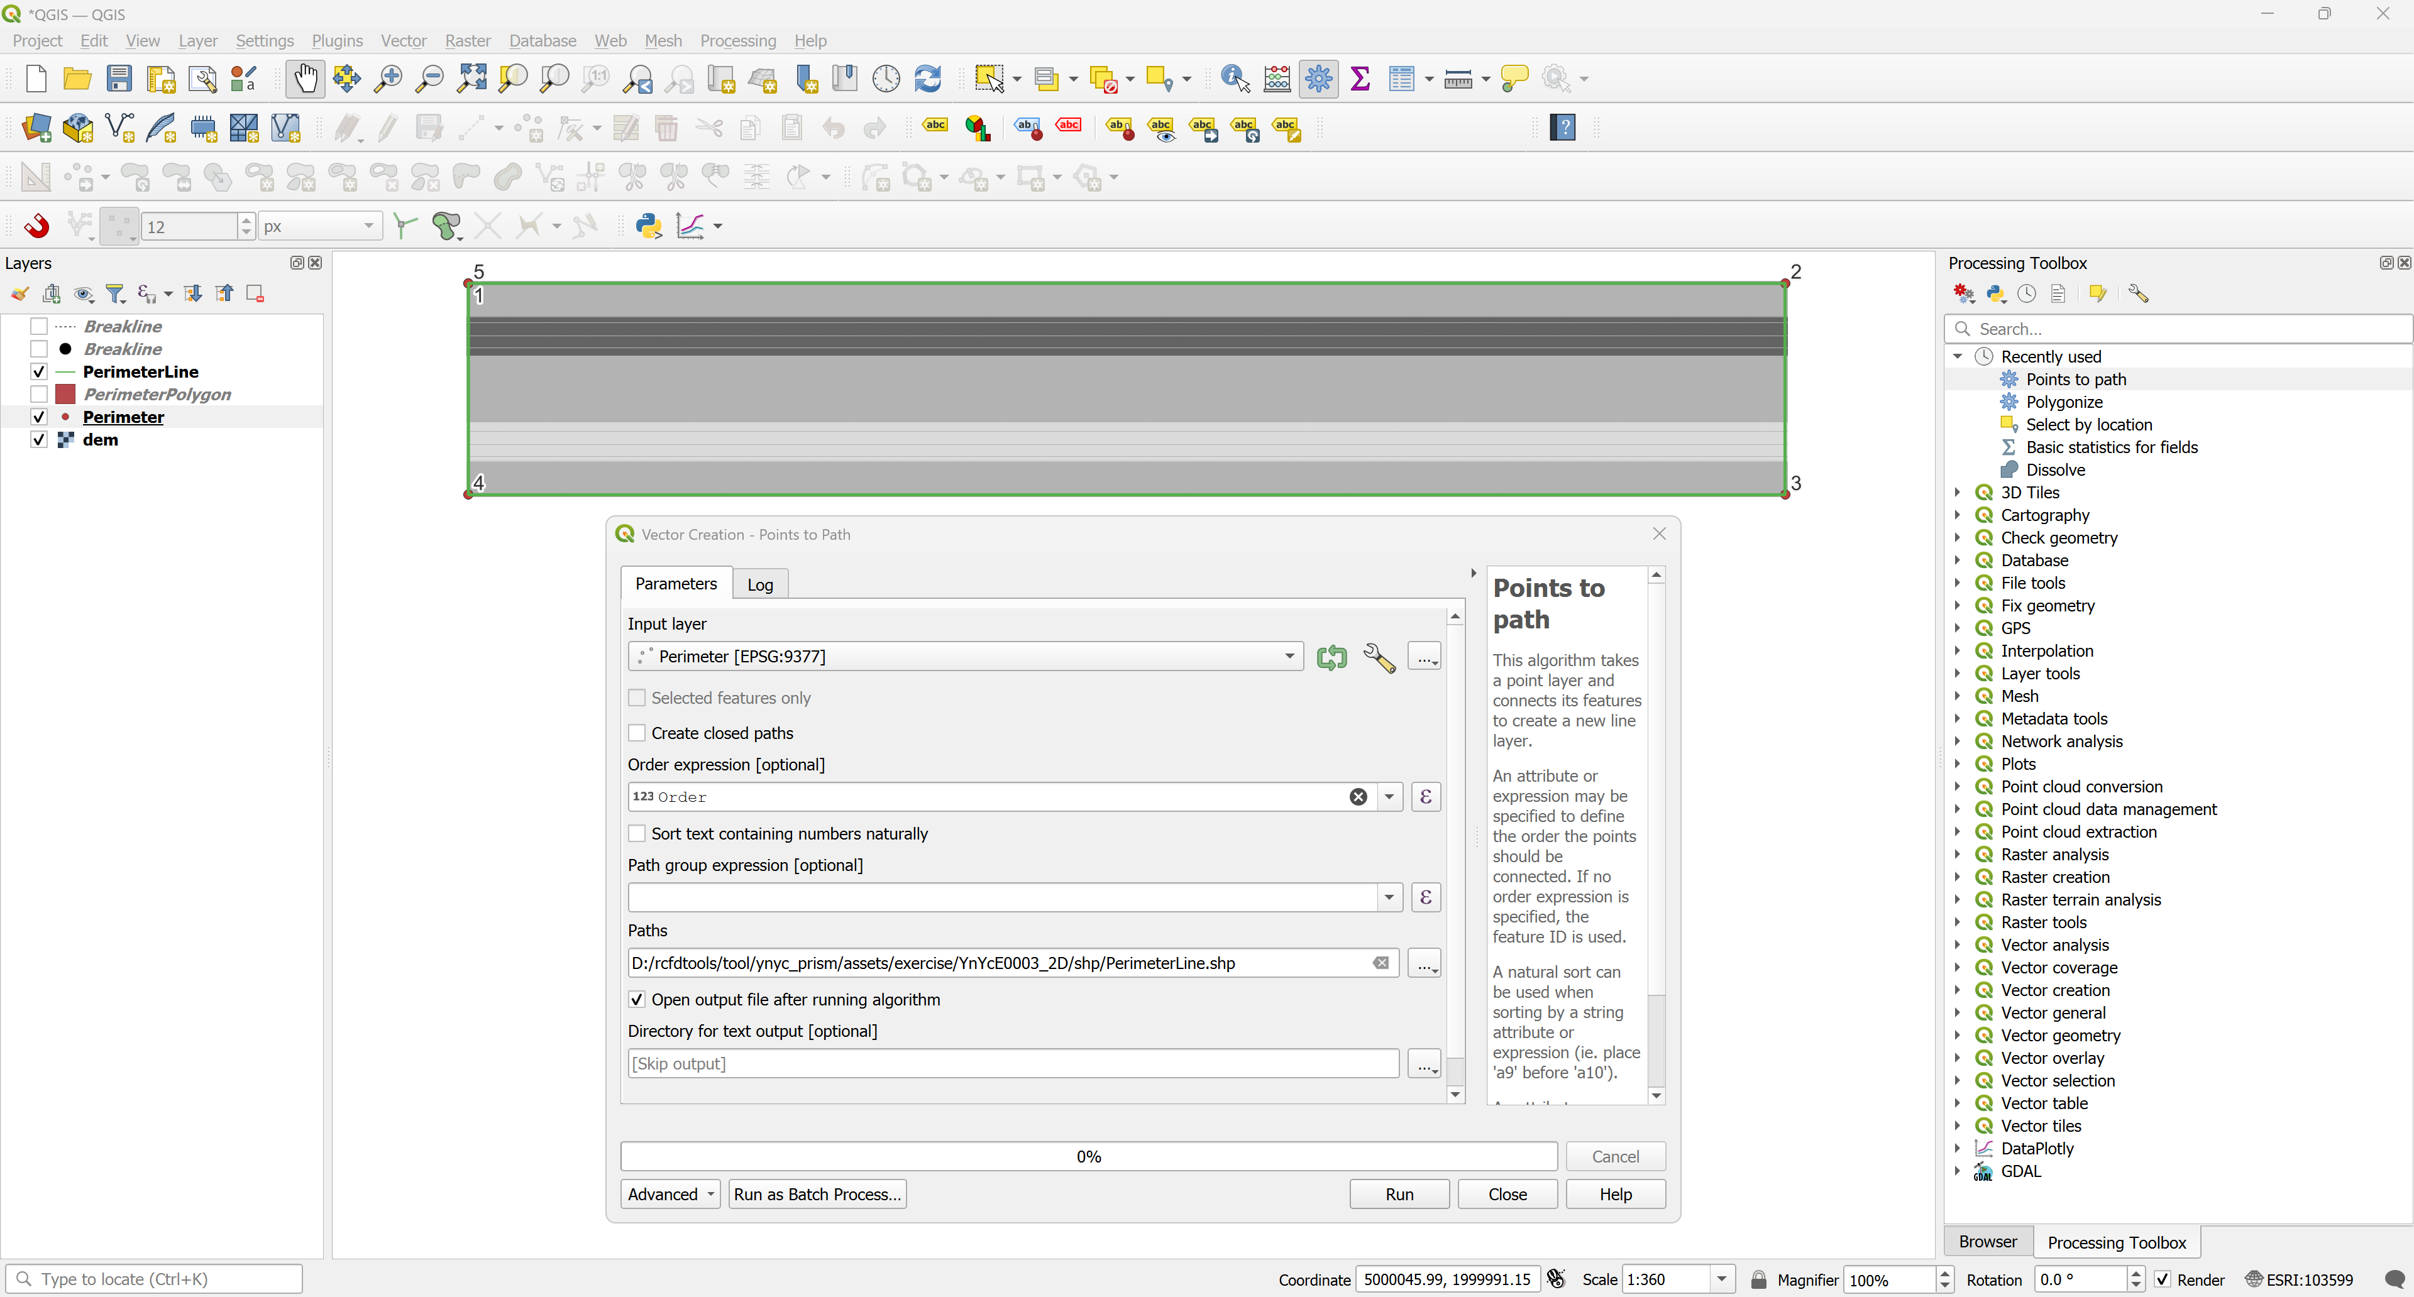Uncheck Open output file after running algorithm

(x=637, y=1000)
